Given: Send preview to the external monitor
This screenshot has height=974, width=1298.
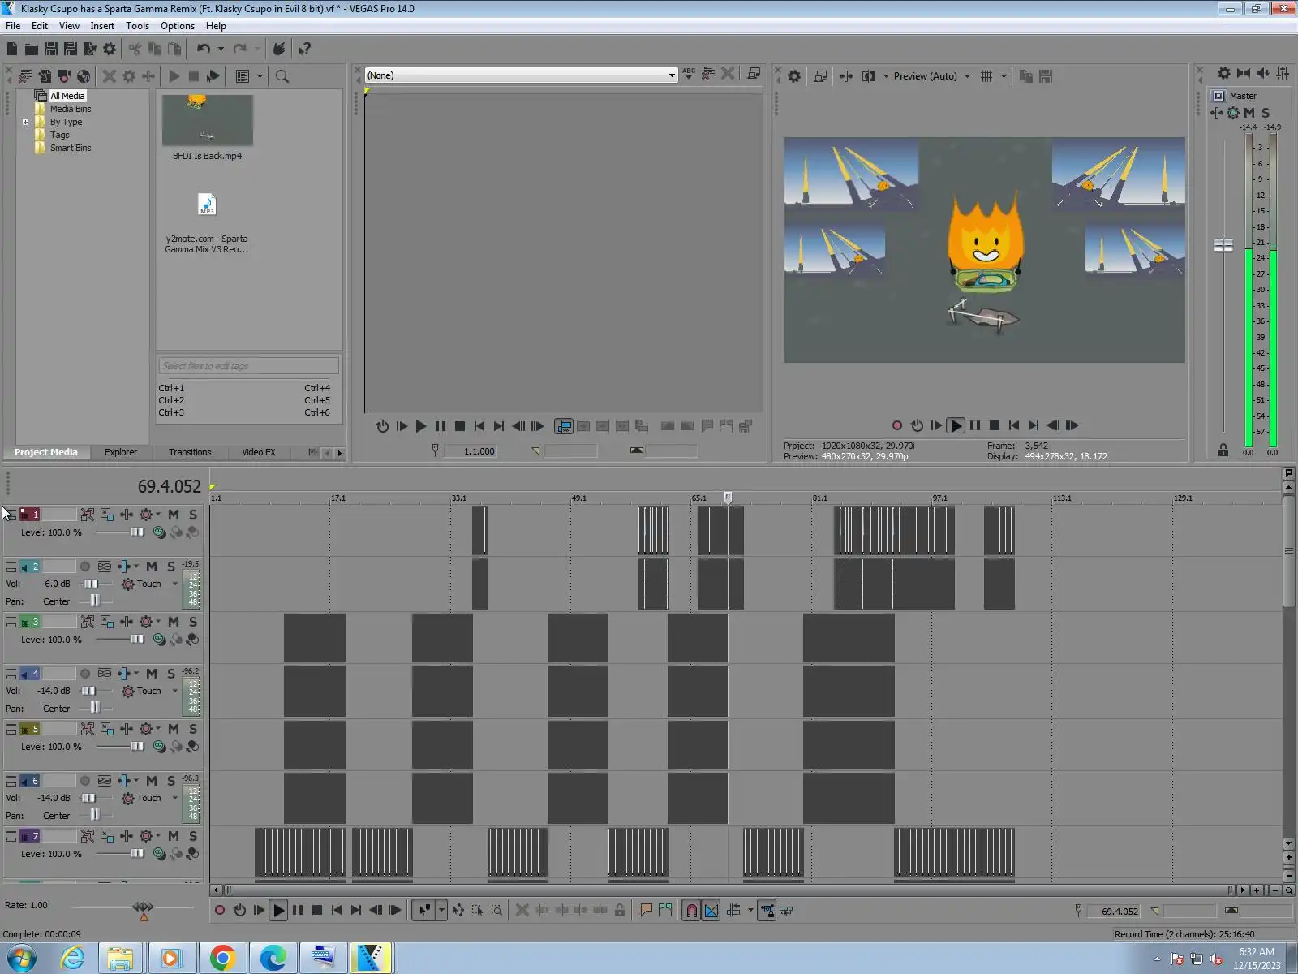Looking at the screenshot, I should (820, 76).
